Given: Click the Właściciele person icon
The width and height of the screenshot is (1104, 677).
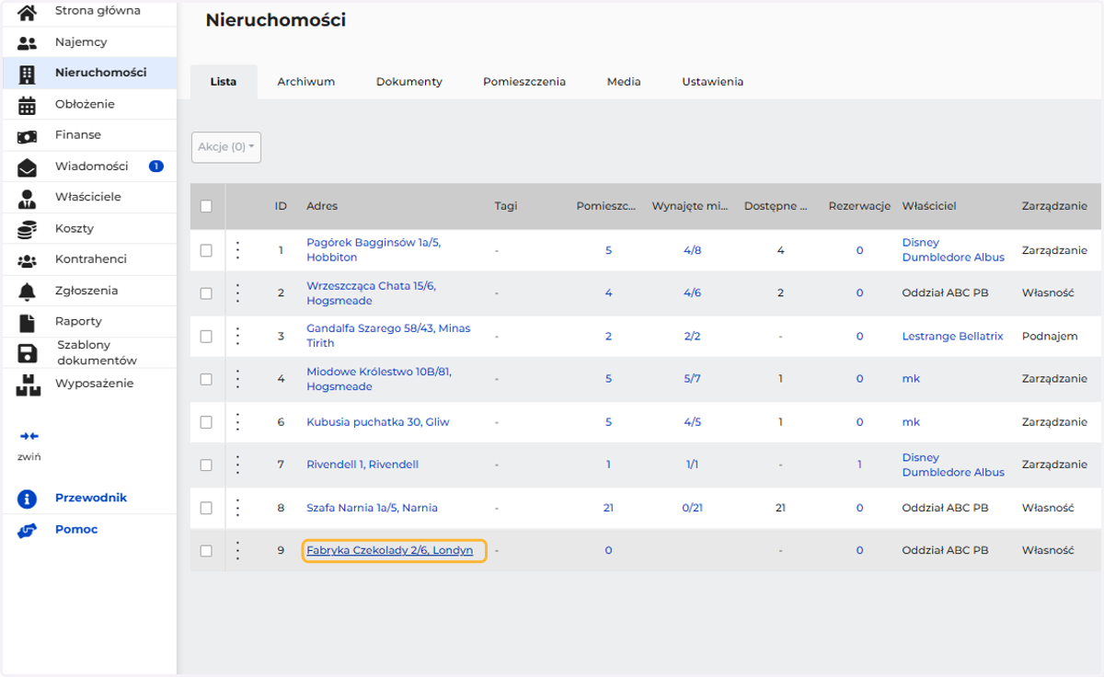Looking at the screenshot, I should [x=28, y=198].
